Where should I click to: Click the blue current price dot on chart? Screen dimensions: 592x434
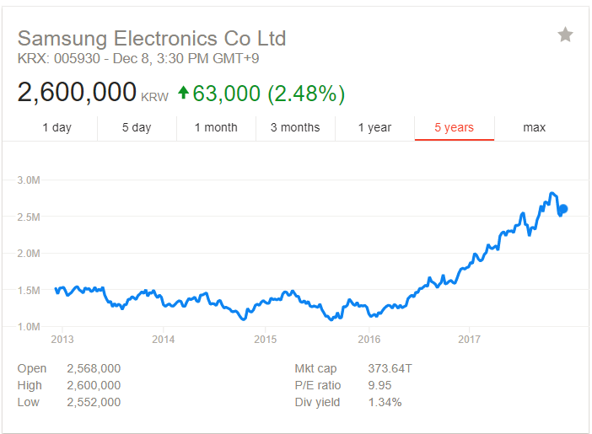coord(563,209)
